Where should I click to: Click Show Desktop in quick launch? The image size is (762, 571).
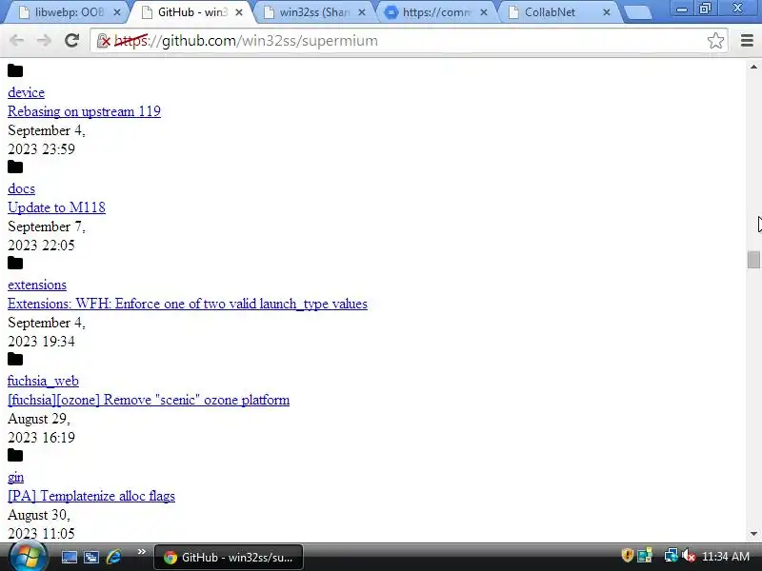(x=69, y=557)
